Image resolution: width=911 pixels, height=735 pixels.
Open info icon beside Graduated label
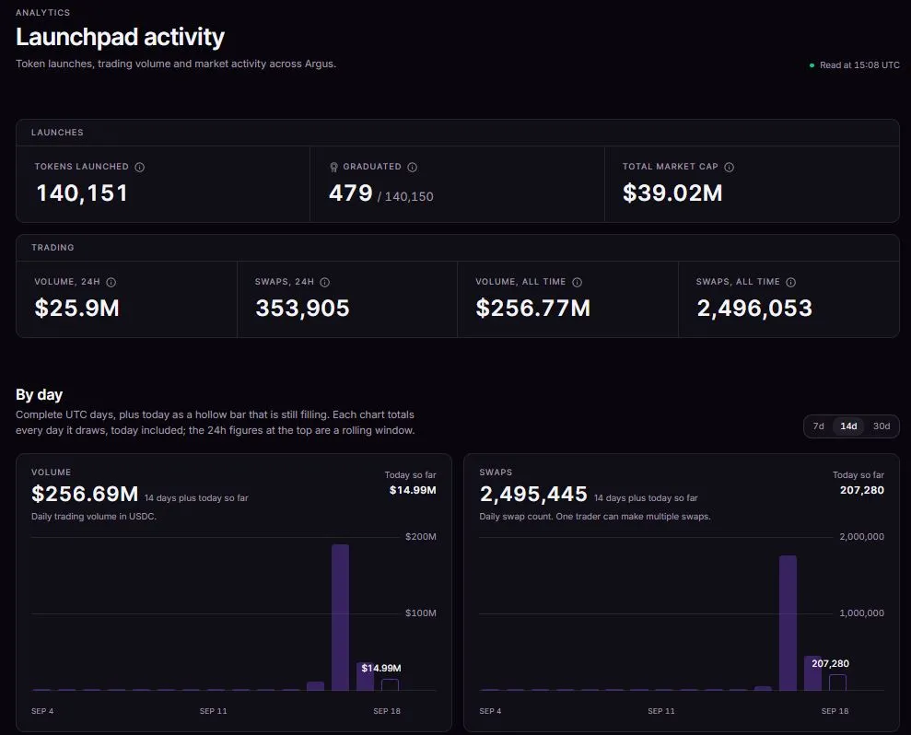pos(412,167)
